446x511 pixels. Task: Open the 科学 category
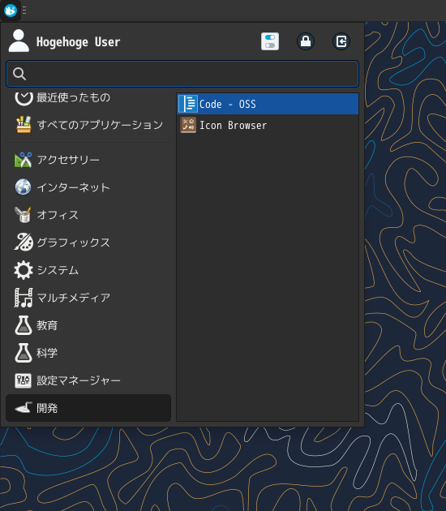88,353
